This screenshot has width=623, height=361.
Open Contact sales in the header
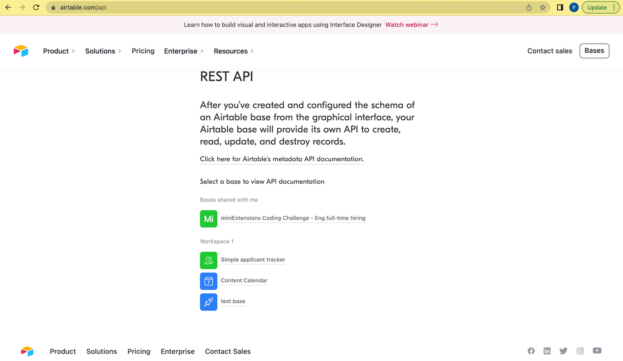[550, 51]
